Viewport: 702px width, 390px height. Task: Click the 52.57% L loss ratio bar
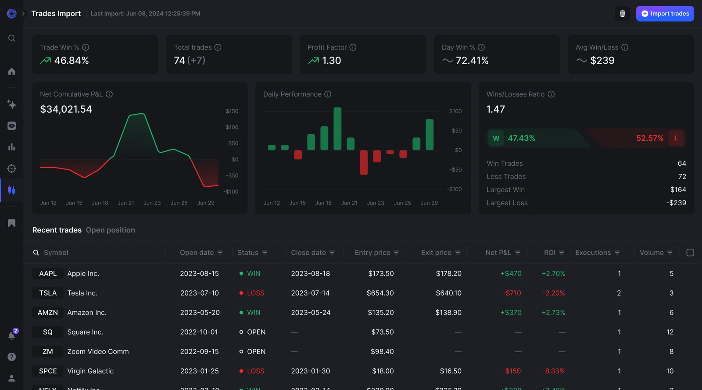pos(636,138)
